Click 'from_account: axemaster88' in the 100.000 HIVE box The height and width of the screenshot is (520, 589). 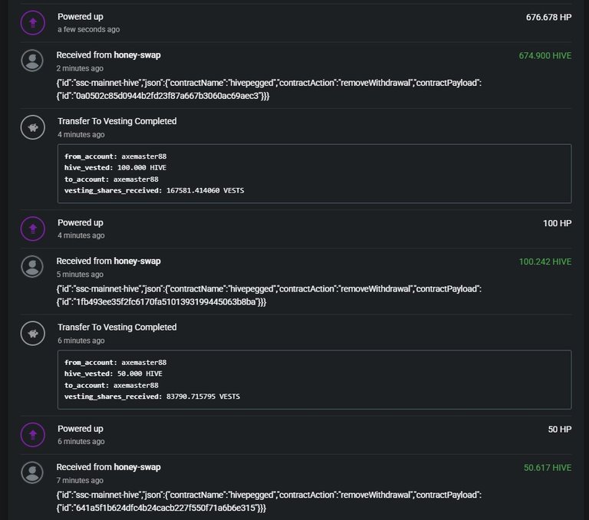click(115, 156)
